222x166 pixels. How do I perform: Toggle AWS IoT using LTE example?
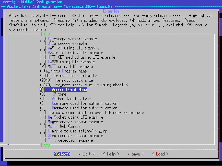coord(43,48)
